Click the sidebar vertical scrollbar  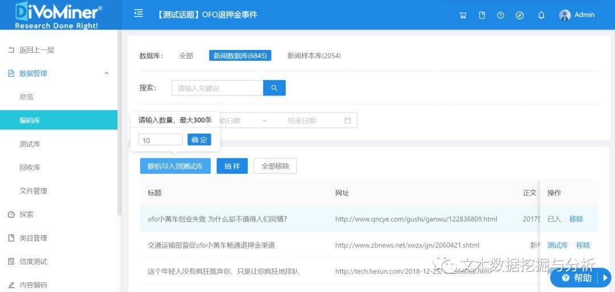[x=119, y=123]
